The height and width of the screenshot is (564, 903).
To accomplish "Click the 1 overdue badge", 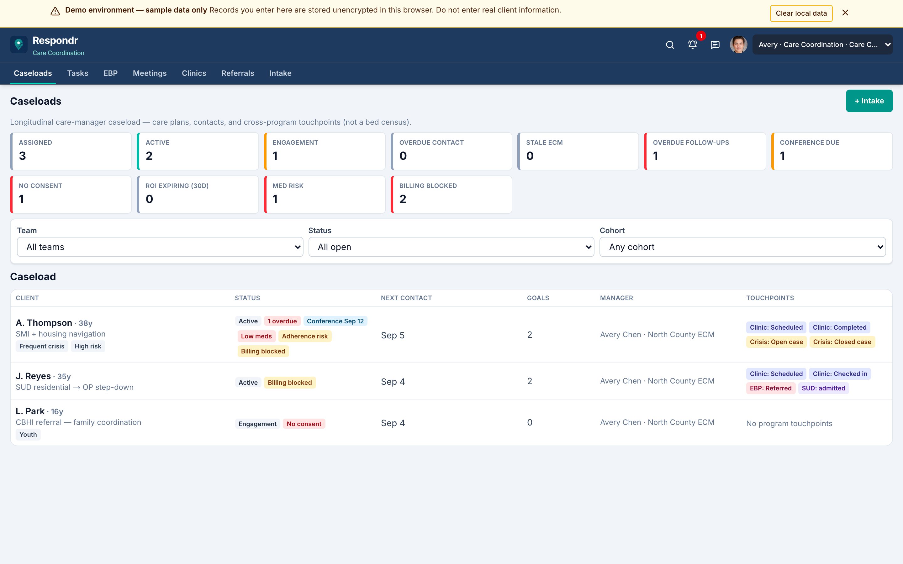I will tap(282, 321).
